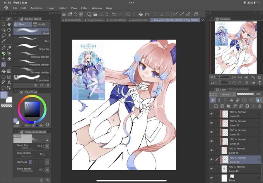
Task: Delete layer with trash icon in Layer panel
Action: click(x=260, y=106)
